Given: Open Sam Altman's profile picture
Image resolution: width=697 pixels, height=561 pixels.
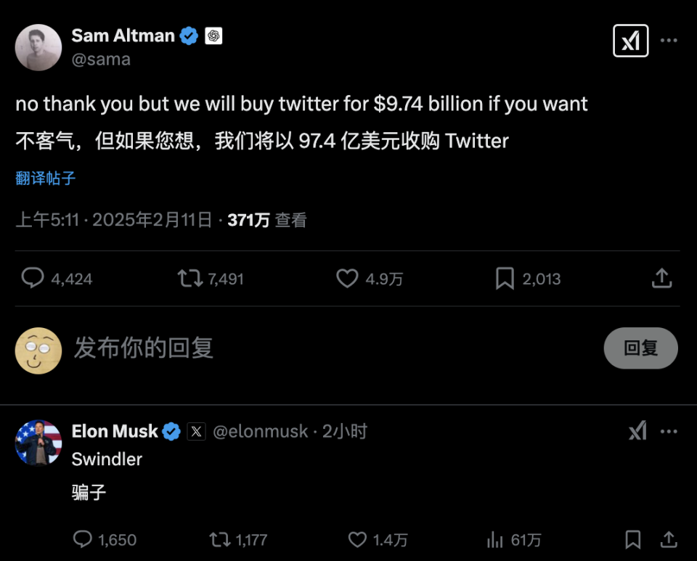Looking at the screenshot, I should (38, 47).
